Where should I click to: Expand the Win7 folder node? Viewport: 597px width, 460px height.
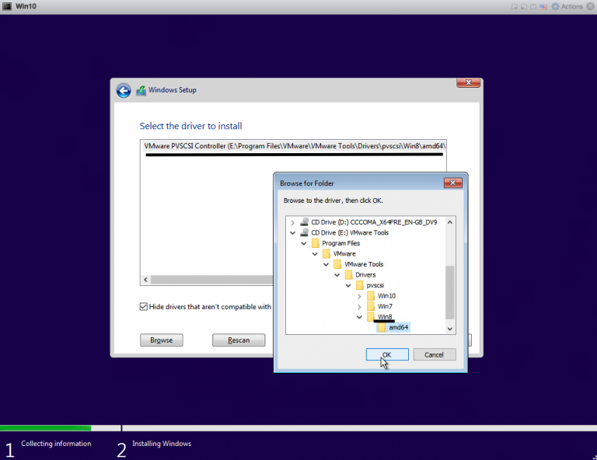pyautogui.click(x=359, y=307)
